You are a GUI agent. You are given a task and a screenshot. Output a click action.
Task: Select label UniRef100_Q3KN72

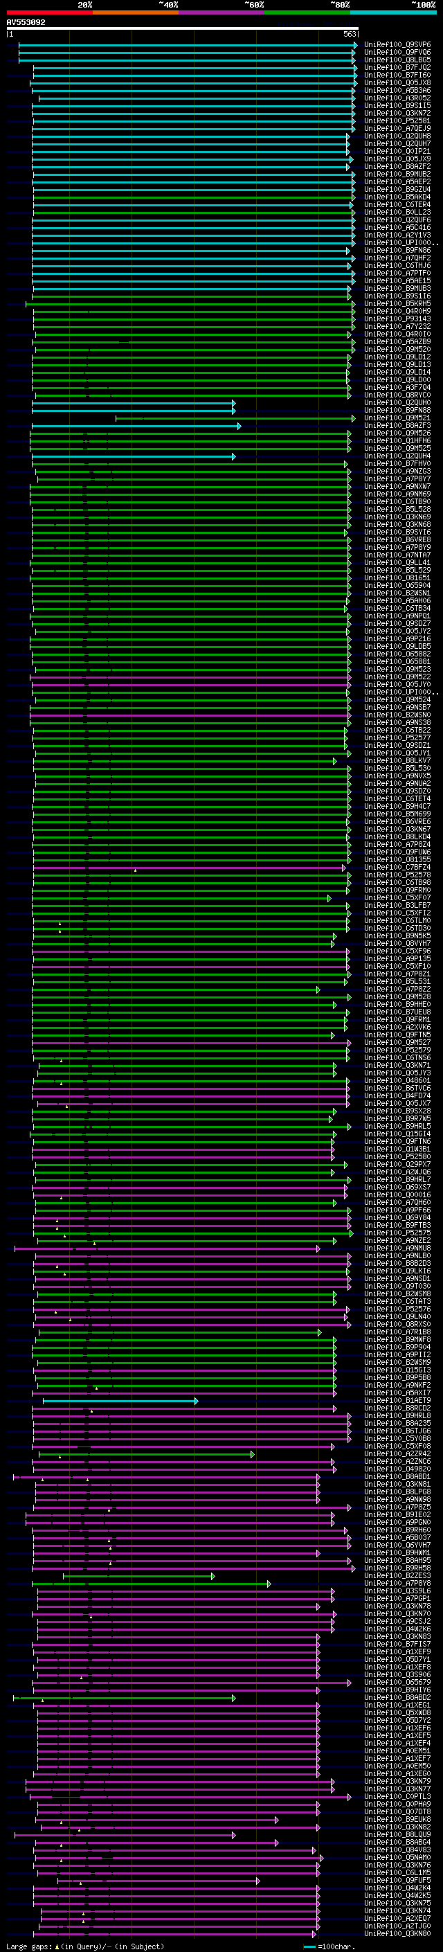(397, 114)
